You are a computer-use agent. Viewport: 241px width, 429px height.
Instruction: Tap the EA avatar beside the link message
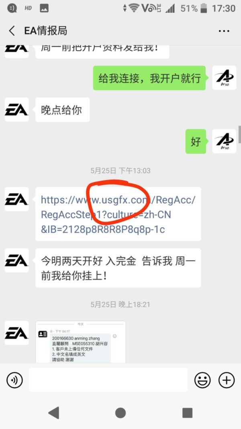16,199
